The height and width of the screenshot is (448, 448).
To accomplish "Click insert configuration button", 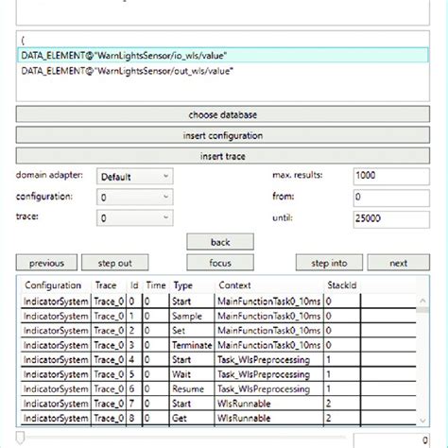I will [223, 135].
